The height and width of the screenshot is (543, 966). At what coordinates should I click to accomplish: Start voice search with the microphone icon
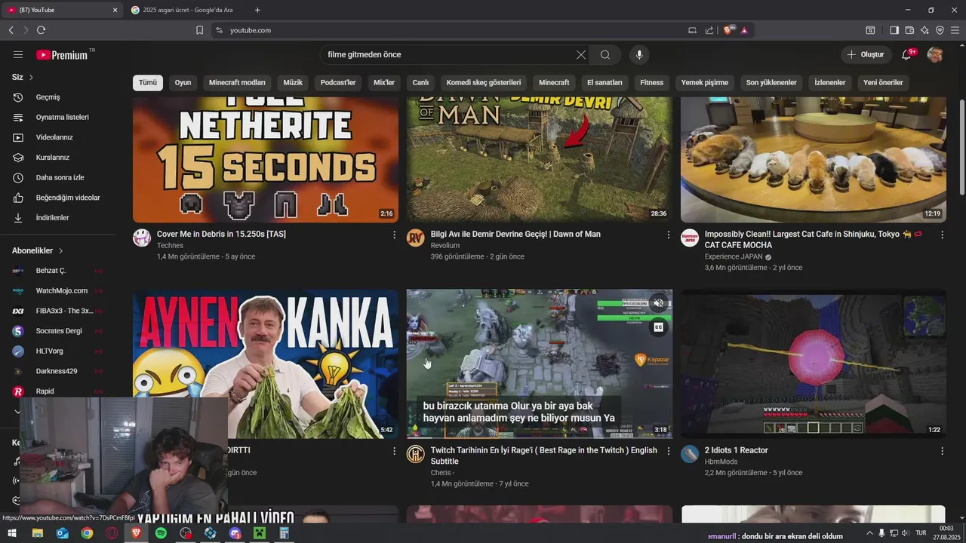point(639,54)
